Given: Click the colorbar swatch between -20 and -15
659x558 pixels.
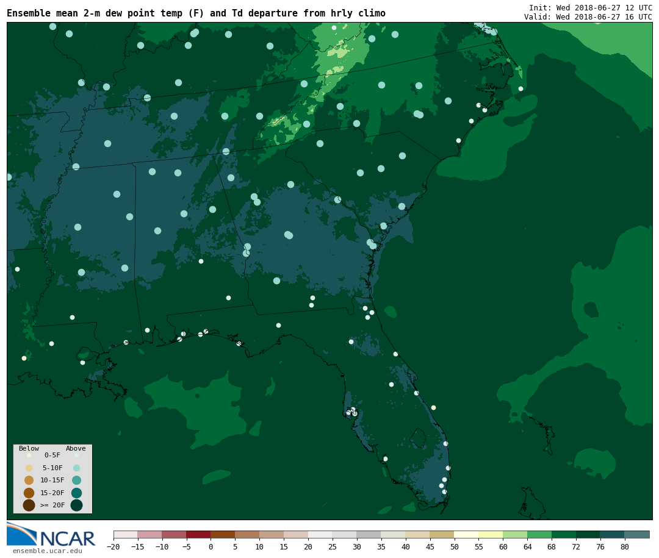Looking at the screenshot, I should pyautogui.click(x=126, y=534).
